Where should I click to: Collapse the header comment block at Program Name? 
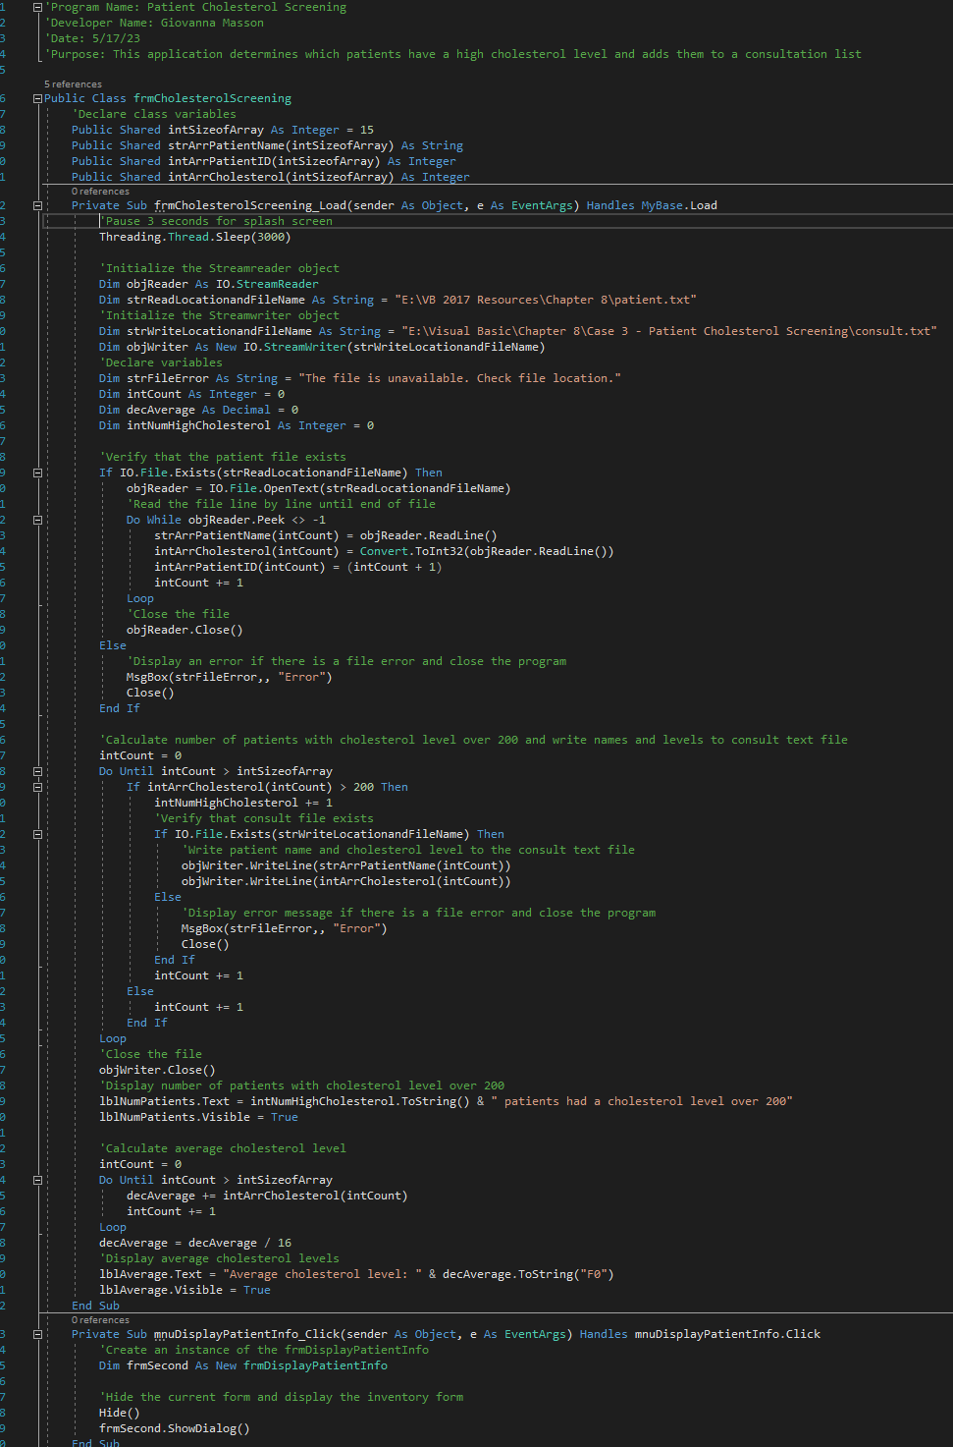point(37,7)
